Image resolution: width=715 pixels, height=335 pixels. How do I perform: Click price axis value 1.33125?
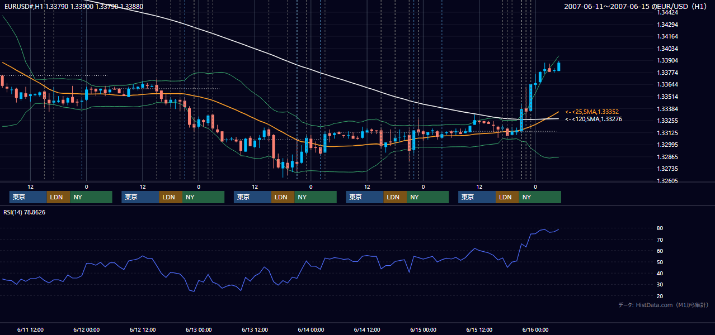tap(667, 133)
